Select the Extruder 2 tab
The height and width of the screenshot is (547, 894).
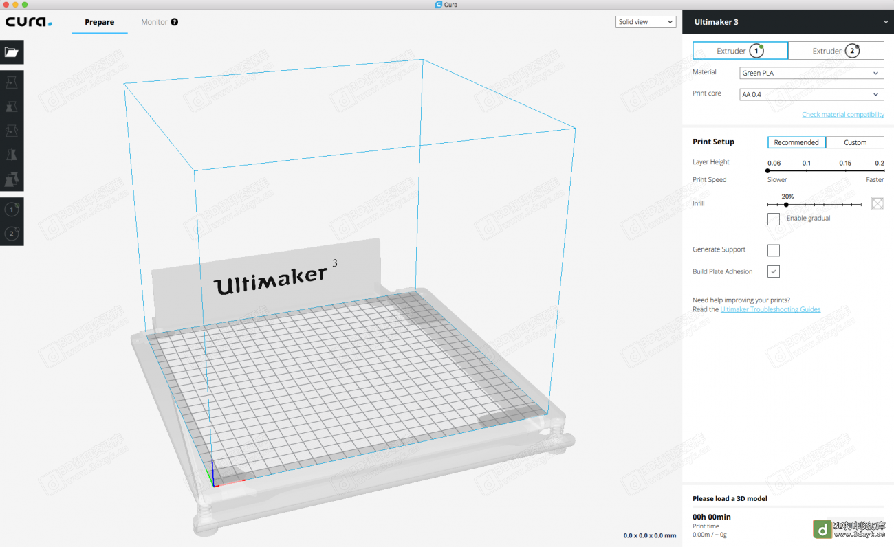point(836,51)
